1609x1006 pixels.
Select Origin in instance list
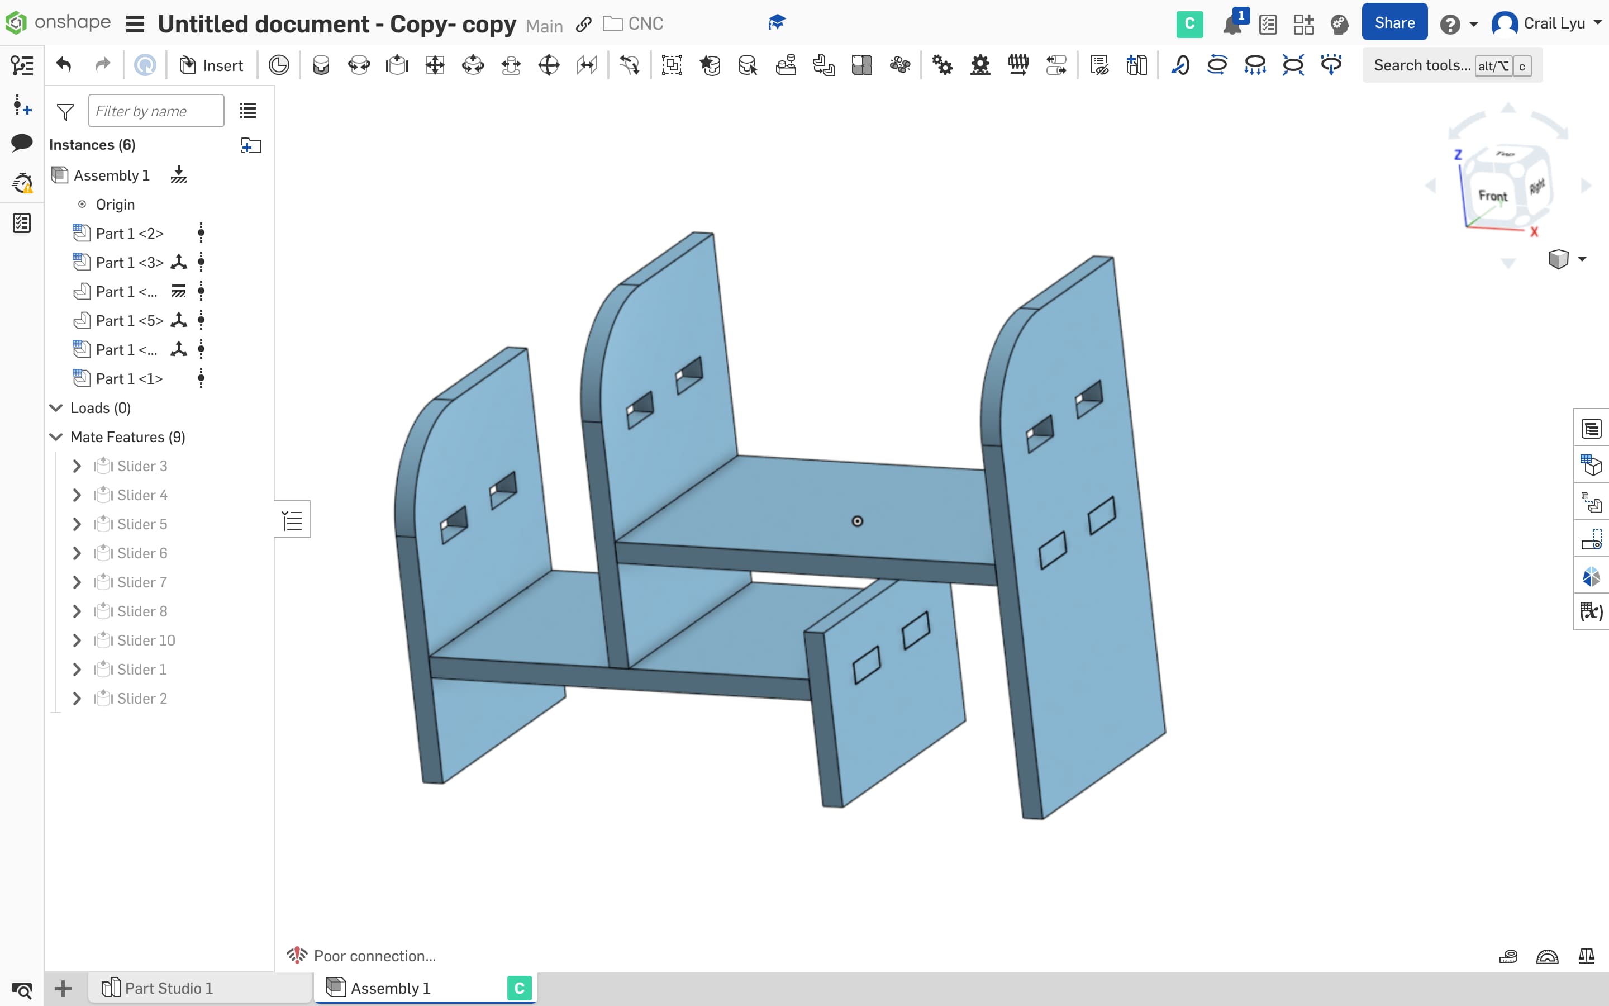click(x=115, y=204)
